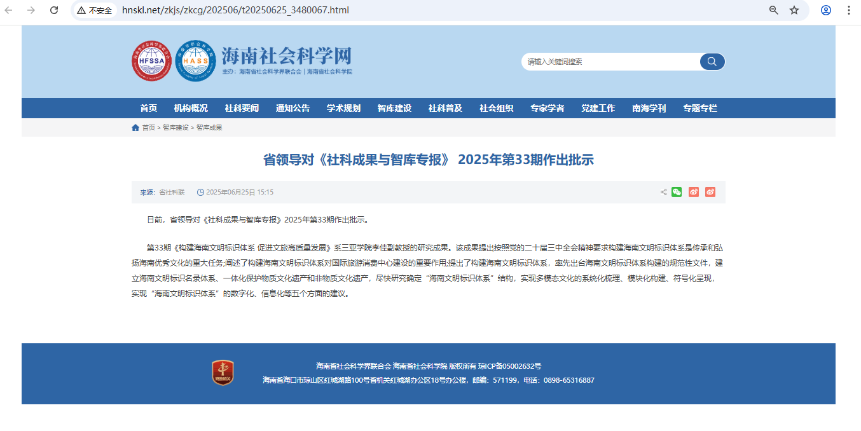The image size is (861, 431).
Task: Click the blue HASS logo
Action: tap(195, 61)
